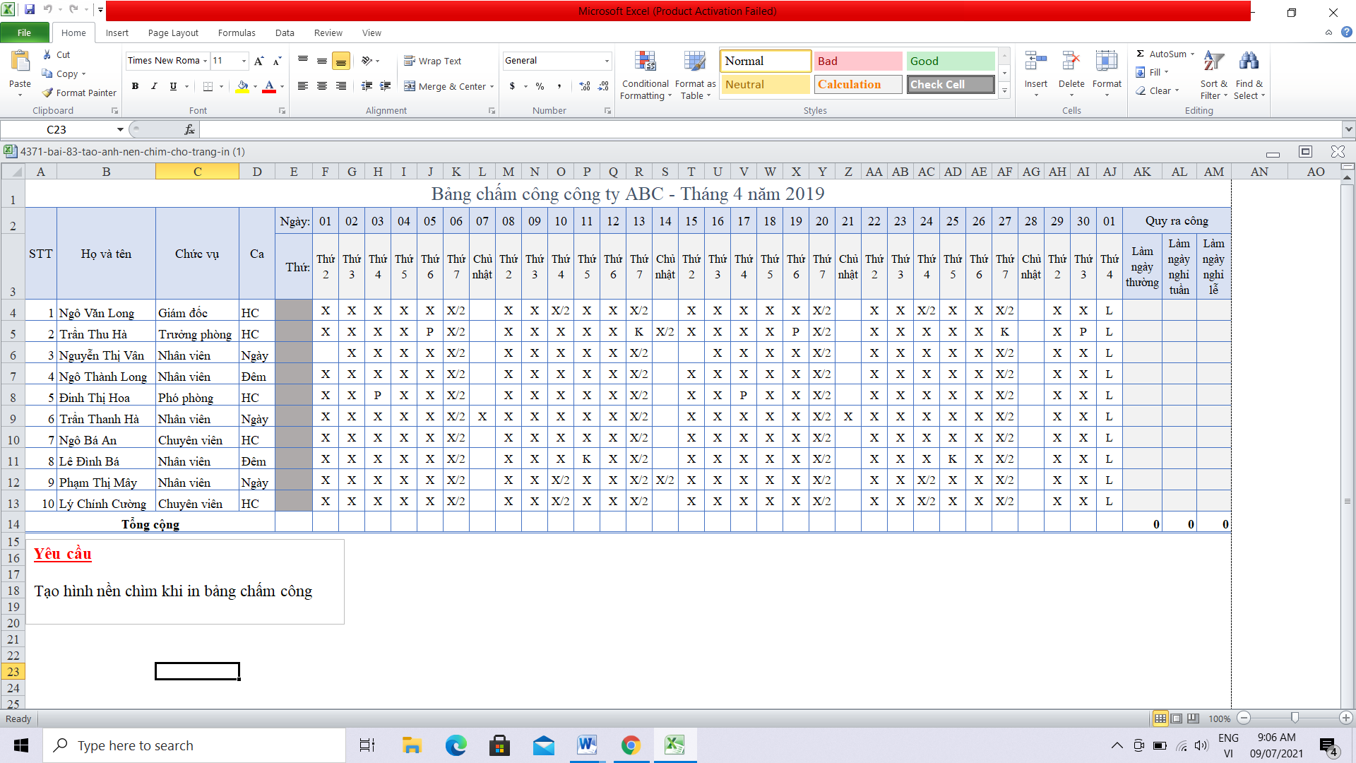Open Word from the Windows taskbar
The height and width of the screenshot is (763, 1356).
[x=587, y=745]
